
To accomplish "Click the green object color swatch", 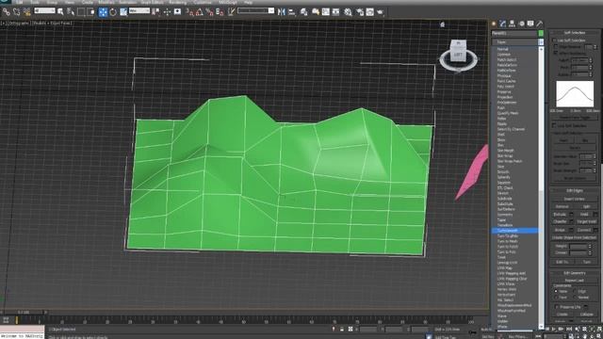I will (x=541, y=34).
